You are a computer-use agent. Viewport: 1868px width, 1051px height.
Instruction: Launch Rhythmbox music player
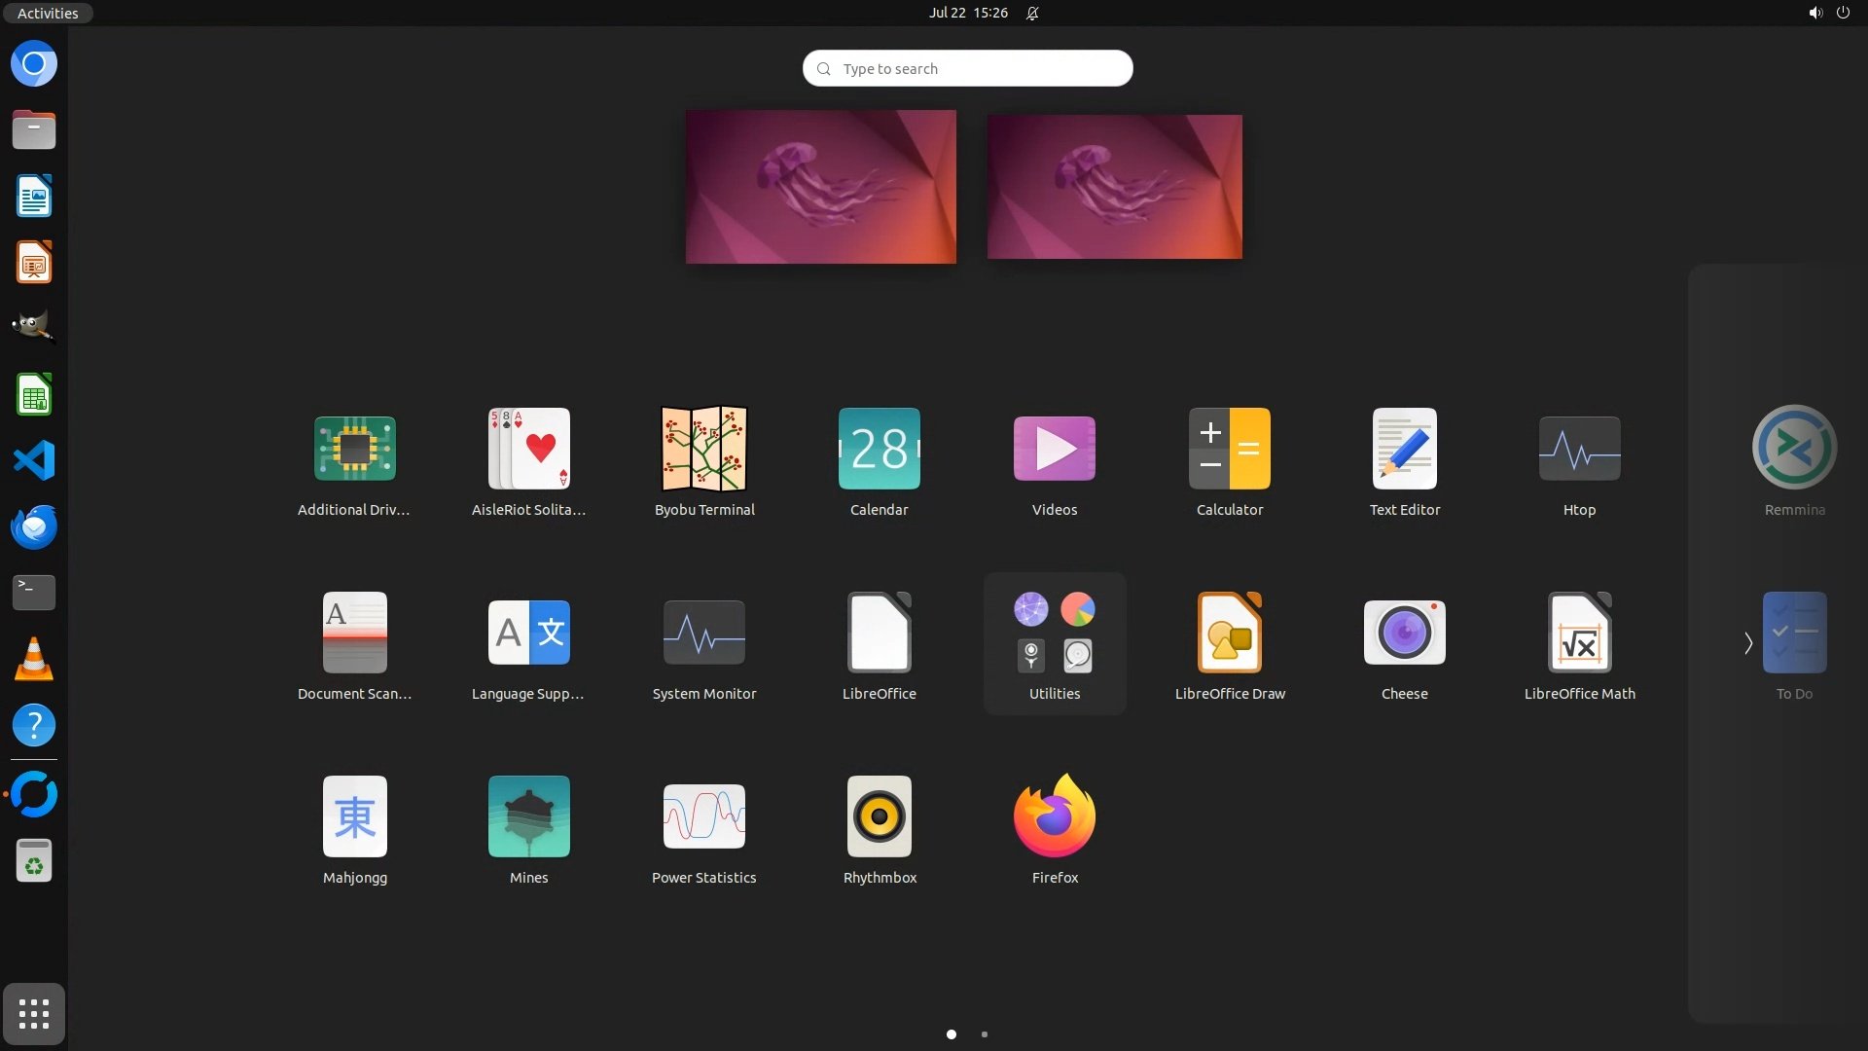(879, 817)
